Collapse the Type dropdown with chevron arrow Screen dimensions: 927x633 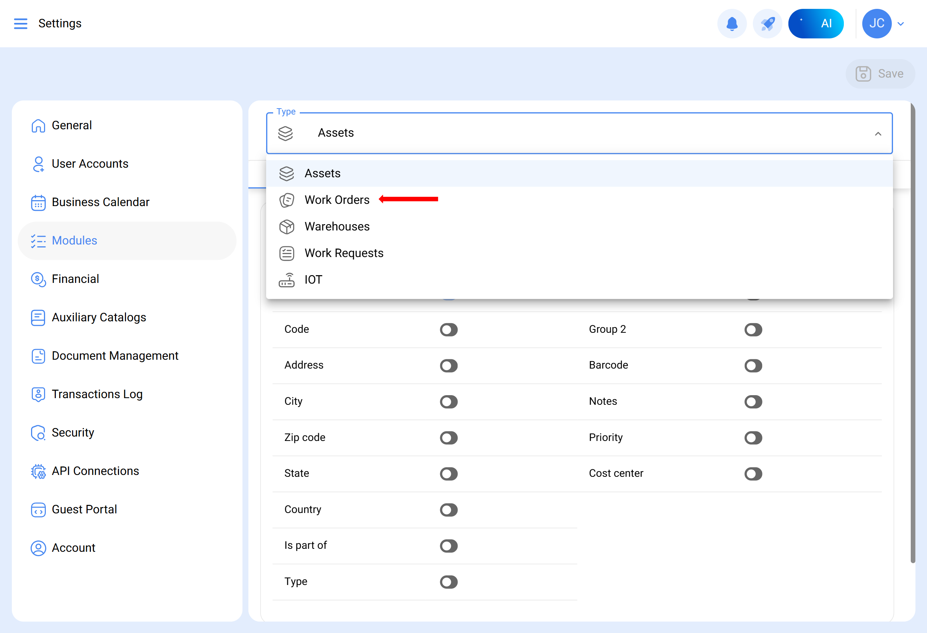coord(877,134)
